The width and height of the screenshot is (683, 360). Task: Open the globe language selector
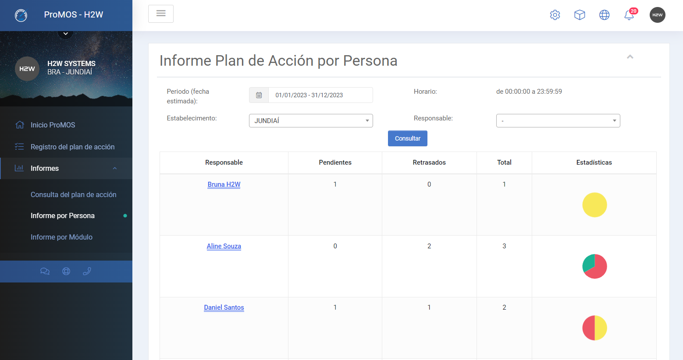tap(604, 15)
